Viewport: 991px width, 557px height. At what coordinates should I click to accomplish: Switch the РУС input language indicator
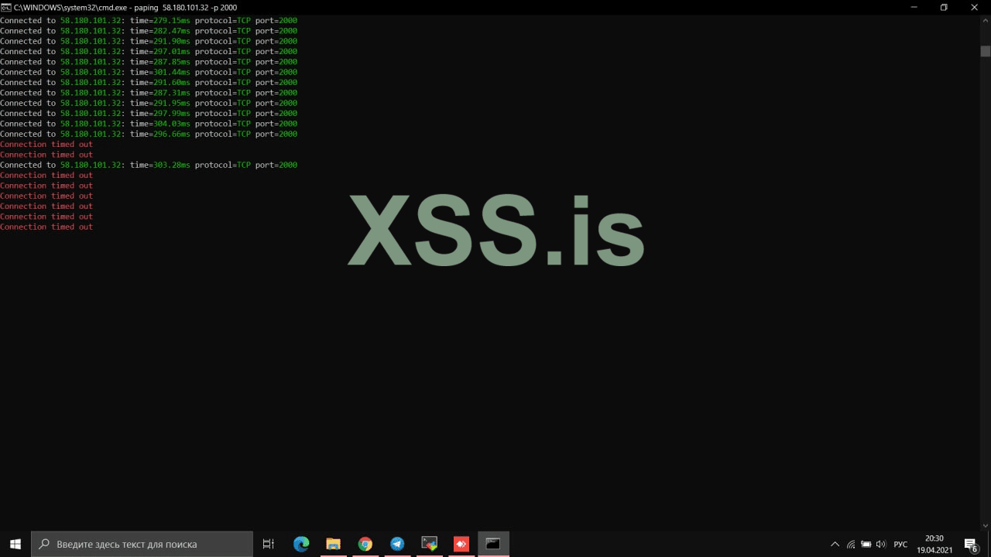900,545
